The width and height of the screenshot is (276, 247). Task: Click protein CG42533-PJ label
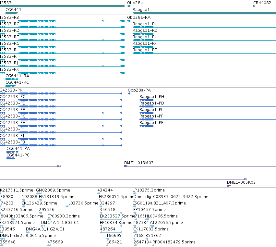(x=12, y=136)
